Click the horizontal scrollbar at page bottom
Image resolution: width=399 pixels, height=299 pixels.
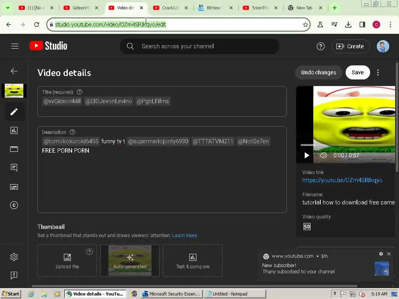[195, 286]
